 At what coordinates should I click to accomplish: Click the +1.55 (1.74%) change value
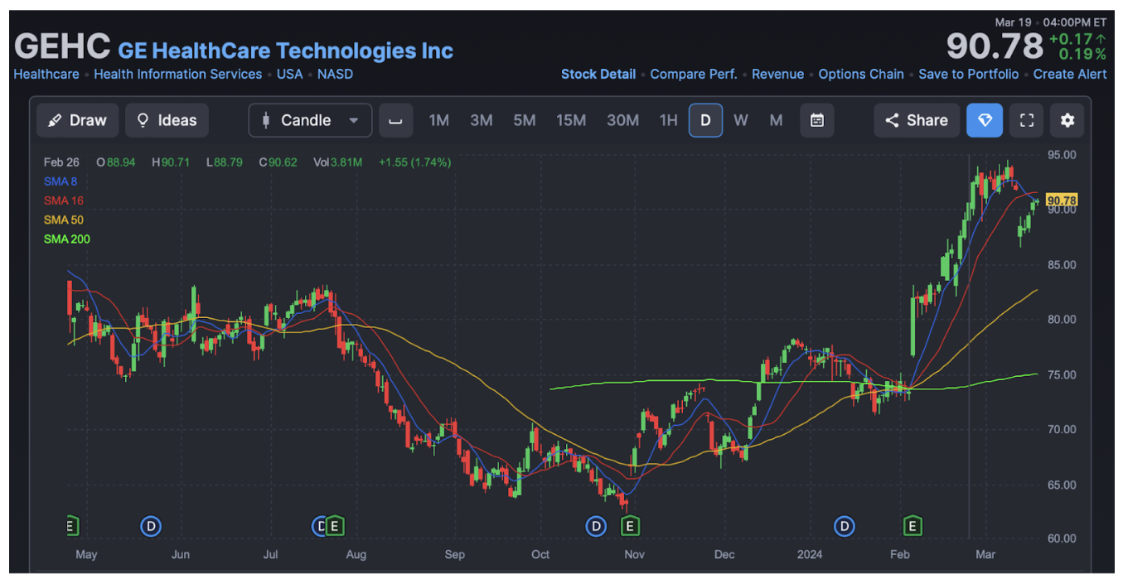[x=414, y=162]
